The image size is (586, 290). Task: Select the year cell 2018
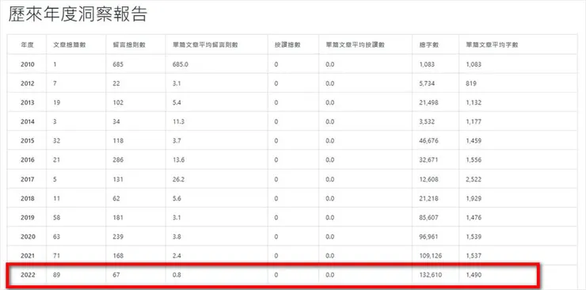pos(27,198)
